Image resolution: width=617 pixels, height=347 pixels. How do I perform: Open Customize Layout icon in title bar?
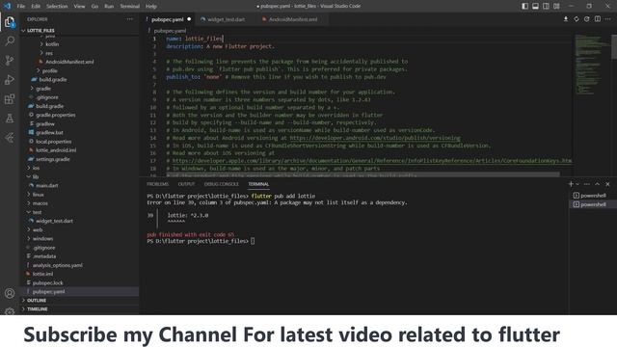tap(556, 6)
